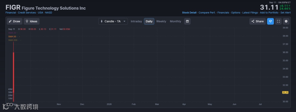Share this FIGR chart
This screenshot has width=296, height=112.
coord(257,21)
